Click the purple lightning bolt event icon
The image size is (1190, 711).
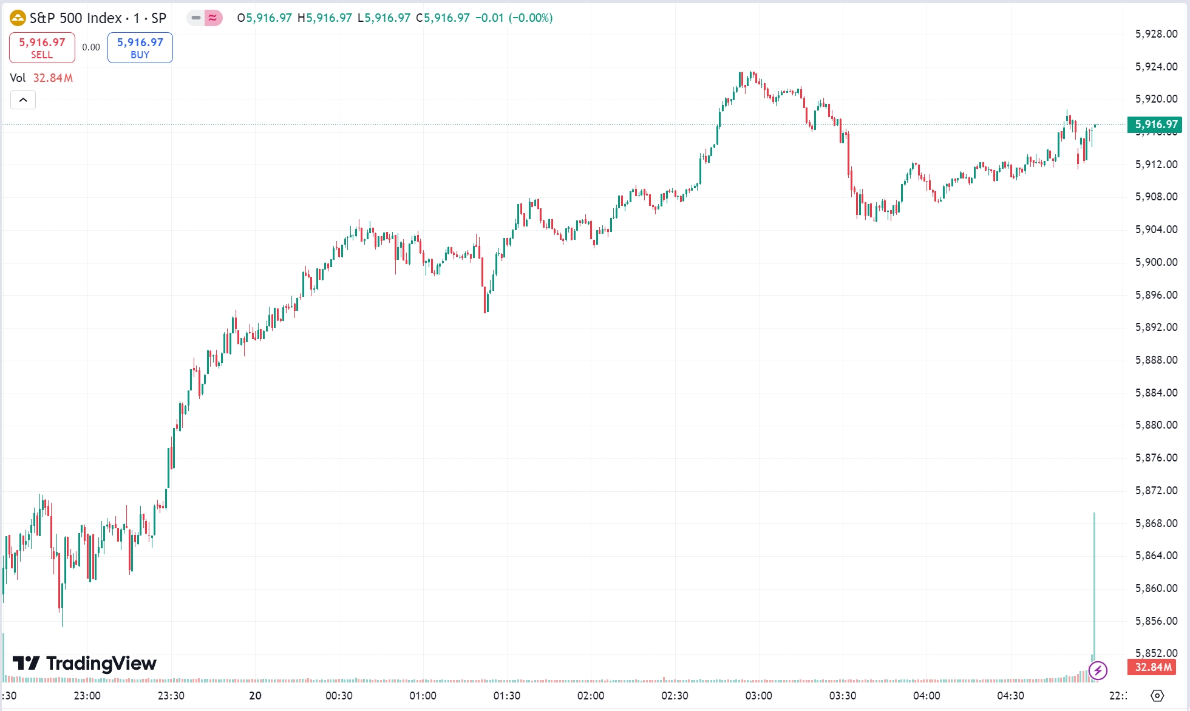[1098, 671]
